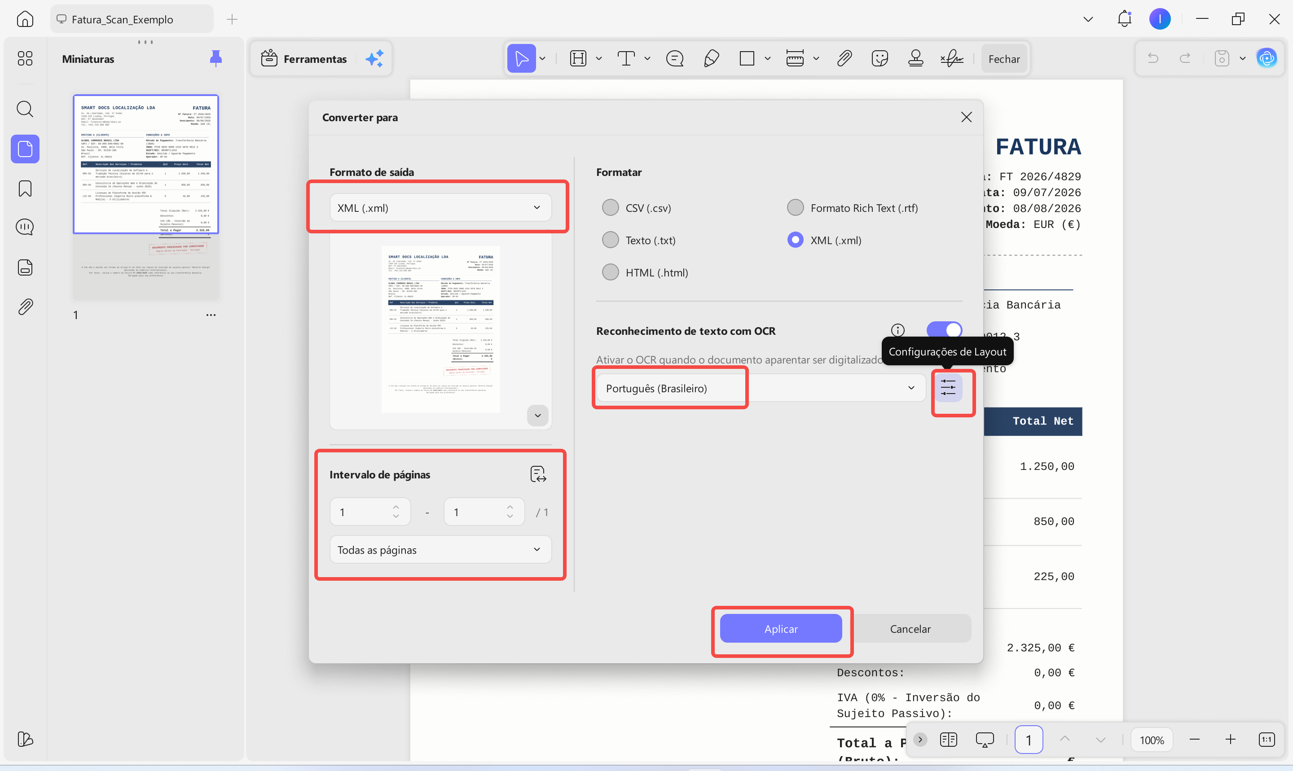Image resolution: width=1293 pixels, height=771 pixels.
Task: Click the page number 1 field
Action: pyautogui.click(x=1029, y=740)
